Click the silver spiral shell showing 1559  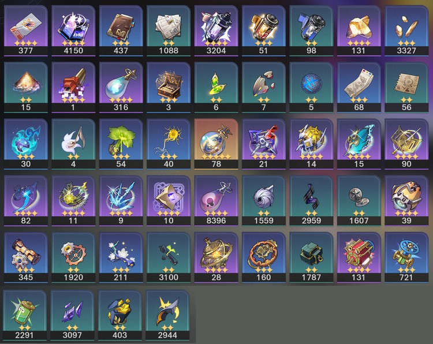tap(264, 200)
